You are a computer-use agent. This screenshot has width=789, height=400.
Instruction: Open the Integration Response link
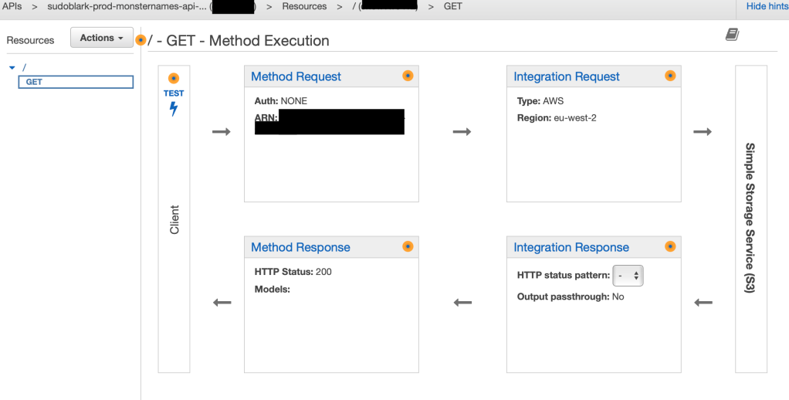pos(571,247)
